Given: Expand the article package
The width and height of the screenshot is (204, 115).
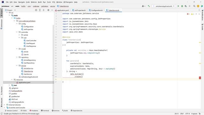Looking at the screenshot, I should click(19, 35).
